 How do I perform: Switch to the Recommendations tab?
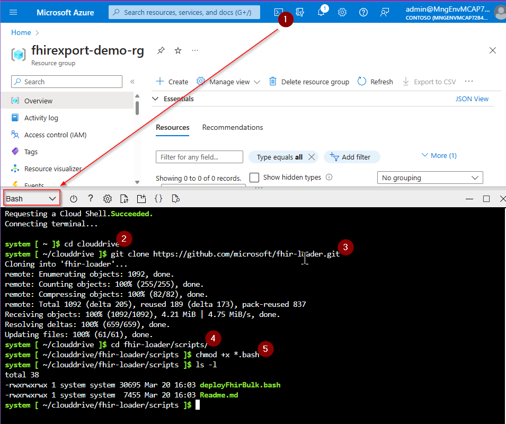[233, 127]
